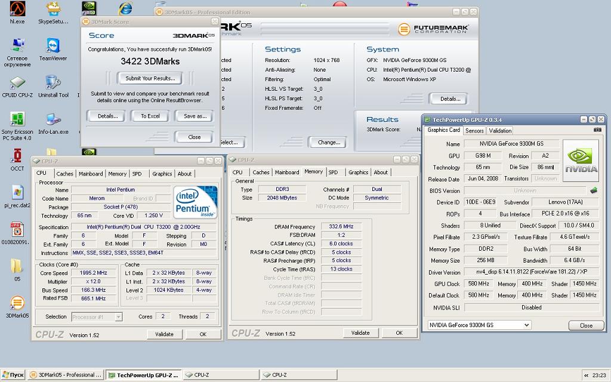Click Details button under System in 3DMark05
The width and height of the screenshot is (611, 382).
pos(450,98)
